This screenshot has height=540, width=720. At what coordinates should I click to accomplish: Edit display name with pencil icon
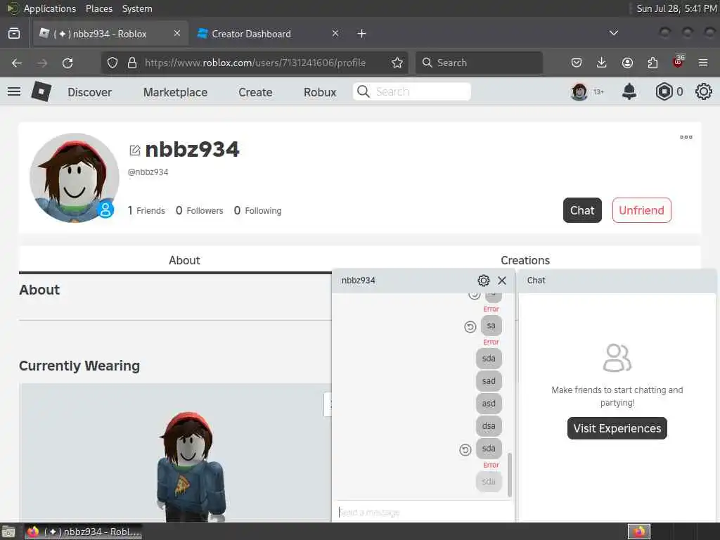[134, 150]
